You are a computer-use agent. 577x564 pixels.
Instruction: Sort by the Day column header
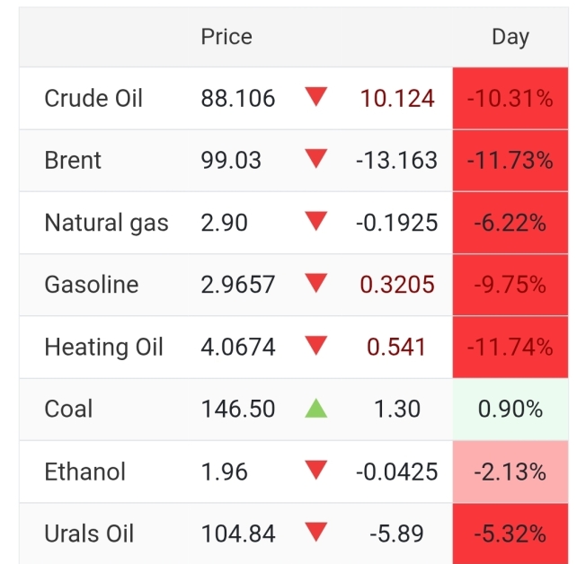click(510, 37)
